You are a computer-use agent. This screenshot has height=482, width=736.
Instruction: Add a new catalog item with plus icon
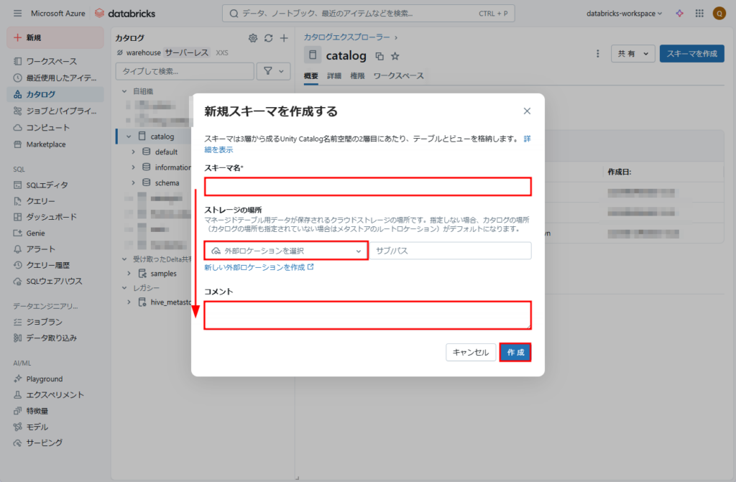pos(284,38)
